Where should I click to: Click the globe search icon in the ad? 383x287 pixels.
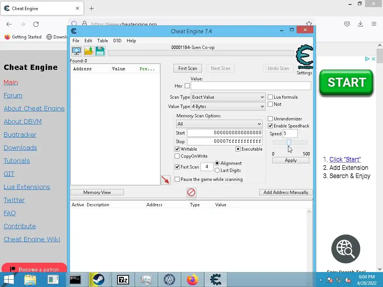click(346, 249)
